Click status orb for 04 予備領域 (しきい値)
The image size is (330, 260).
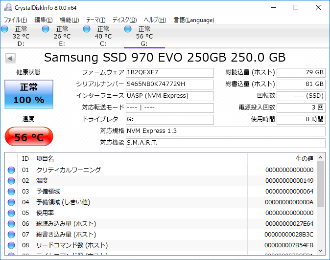coord(11,202)
